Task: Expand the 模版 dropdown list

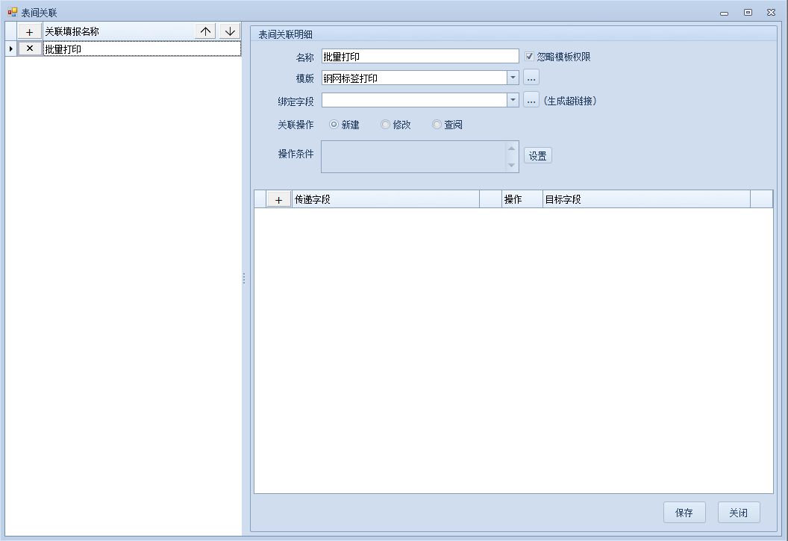Action: pyautogui.click(x=513, y=78)
